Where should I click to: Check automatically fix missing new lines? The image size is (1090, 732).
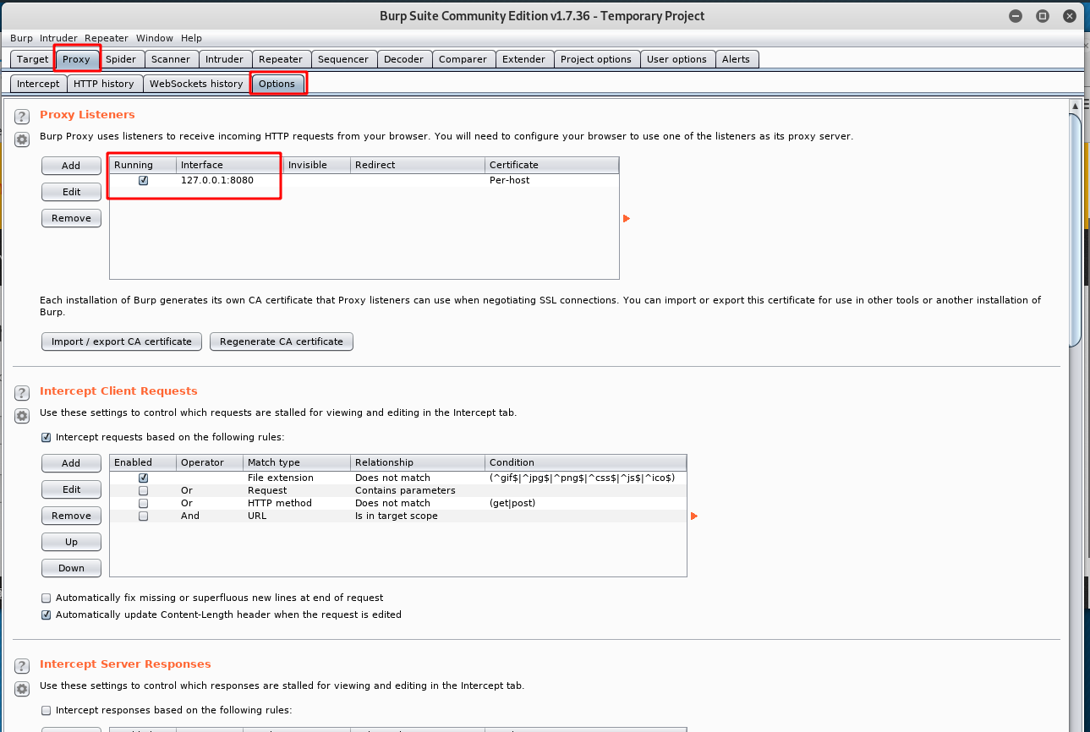(x=46, y=598)
